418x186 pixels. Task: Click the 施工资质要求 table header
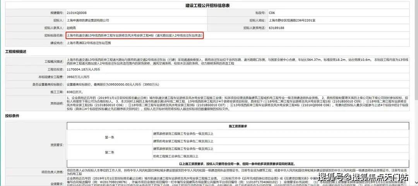tap(238, 126)
